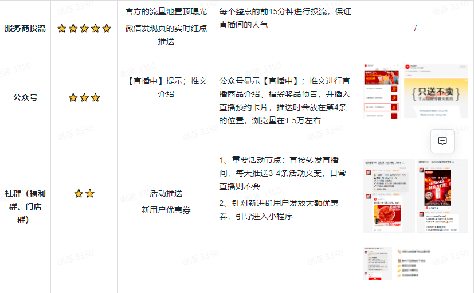Click the first star in 社群 rating
This screenshot has height=293, width=474.
pyautogui.click(x=79, y=194)
